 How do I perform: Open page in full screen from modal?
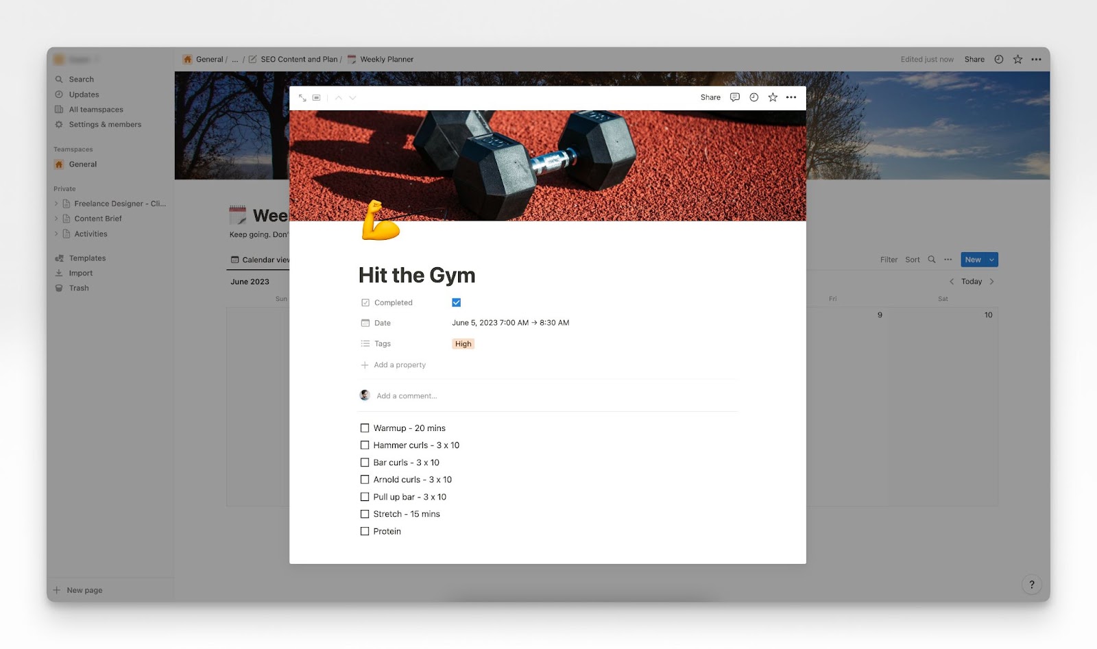click(x=302, y=98)
